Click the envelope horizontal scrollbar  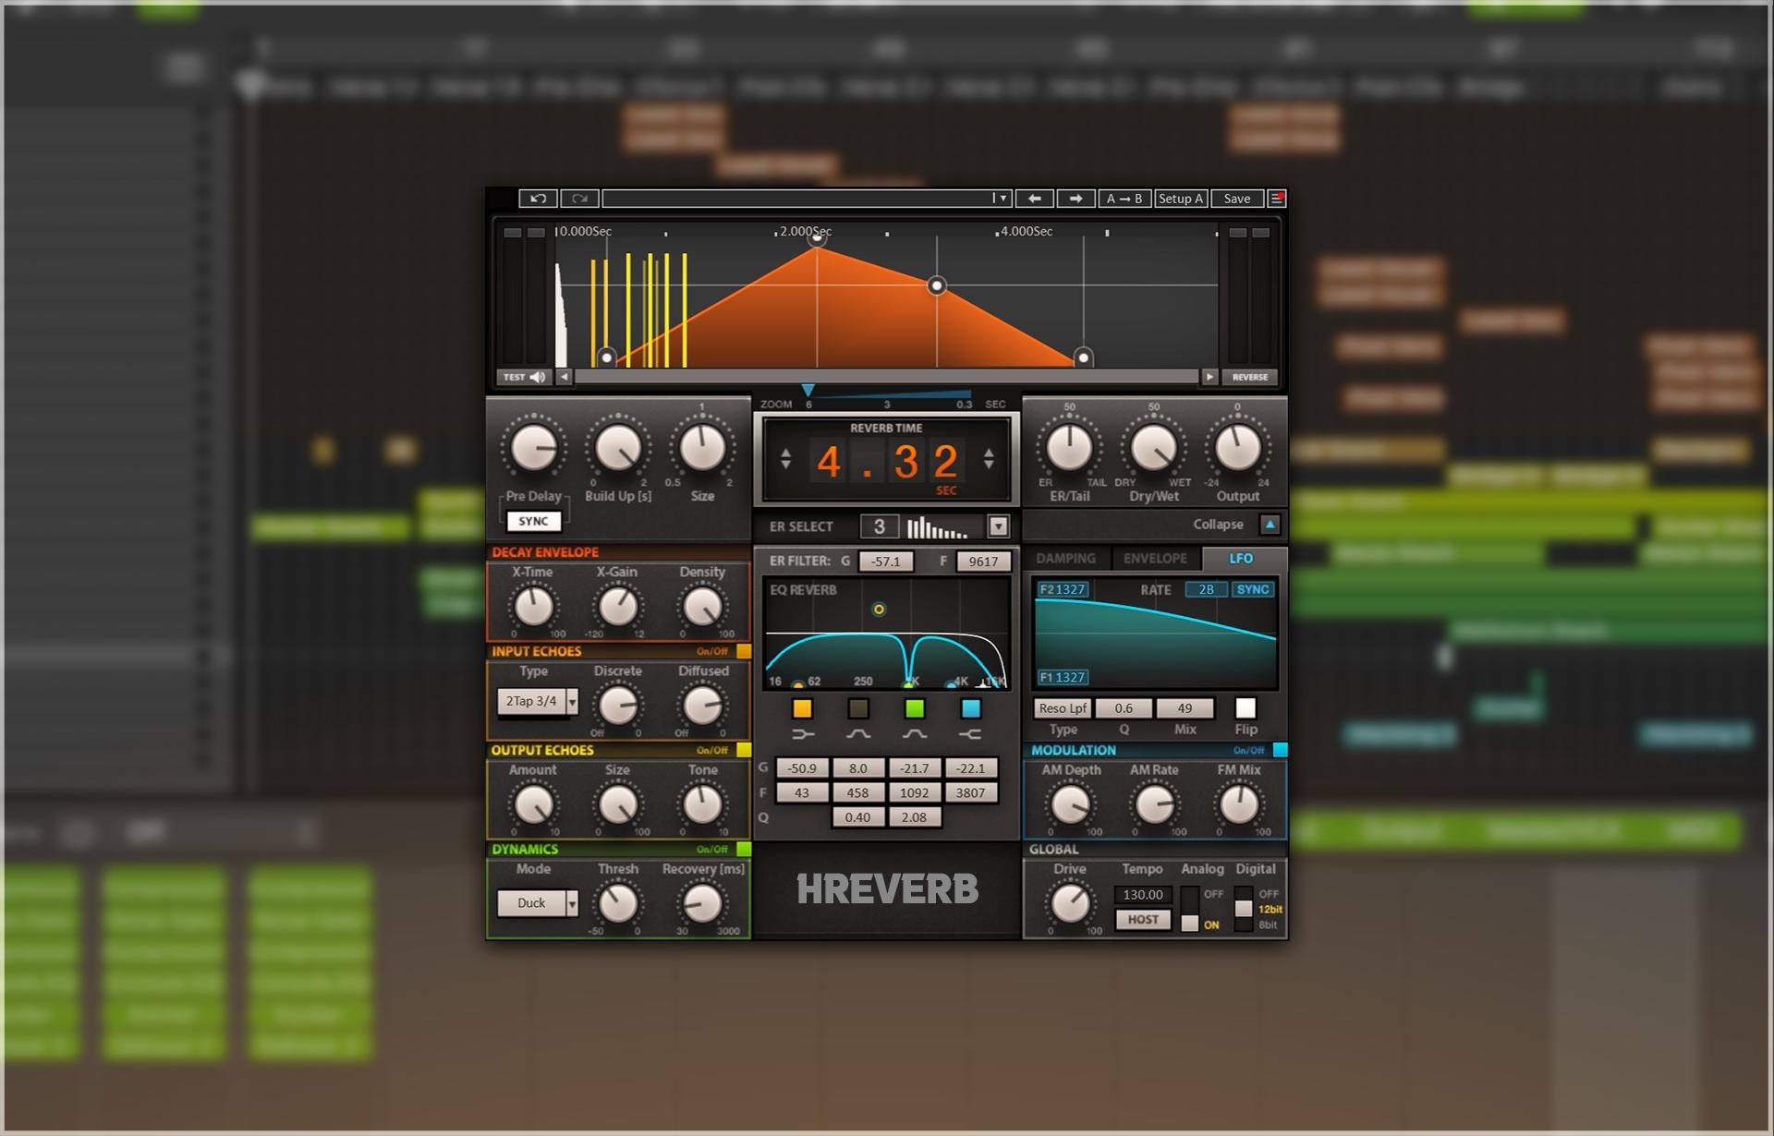pyautogui.click(x=886, y=377)
